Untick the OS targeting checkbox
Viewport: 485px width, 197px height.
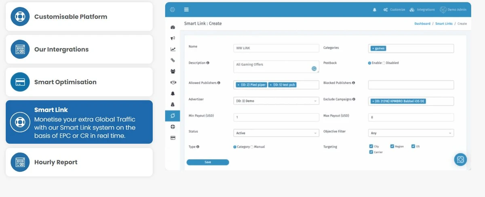[413, 146]
